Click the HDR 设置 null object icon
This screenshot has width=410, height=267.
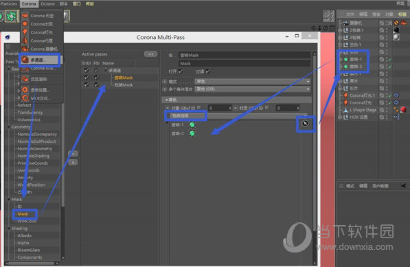click(345, 117)
